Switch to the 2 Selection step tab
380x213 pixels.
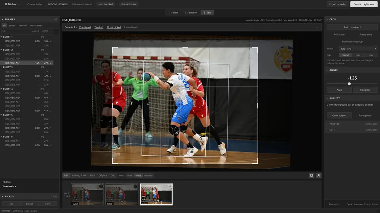click(191, 13)
